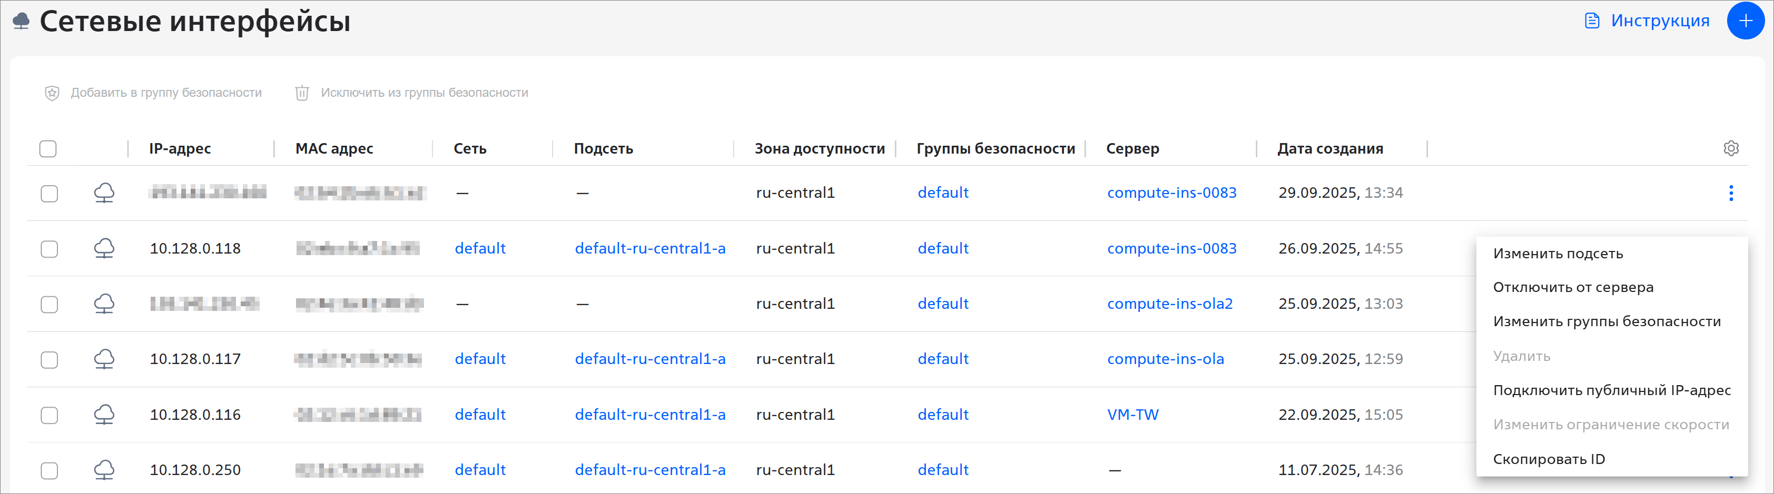Click network interface icon in 10.128.0.118 row
Screen dimensions: 1774x494
104,248
